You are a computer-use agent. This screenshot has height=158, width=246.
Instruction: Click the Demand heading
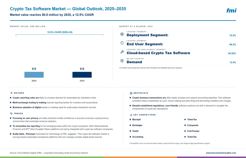click(x=134, y=62)
